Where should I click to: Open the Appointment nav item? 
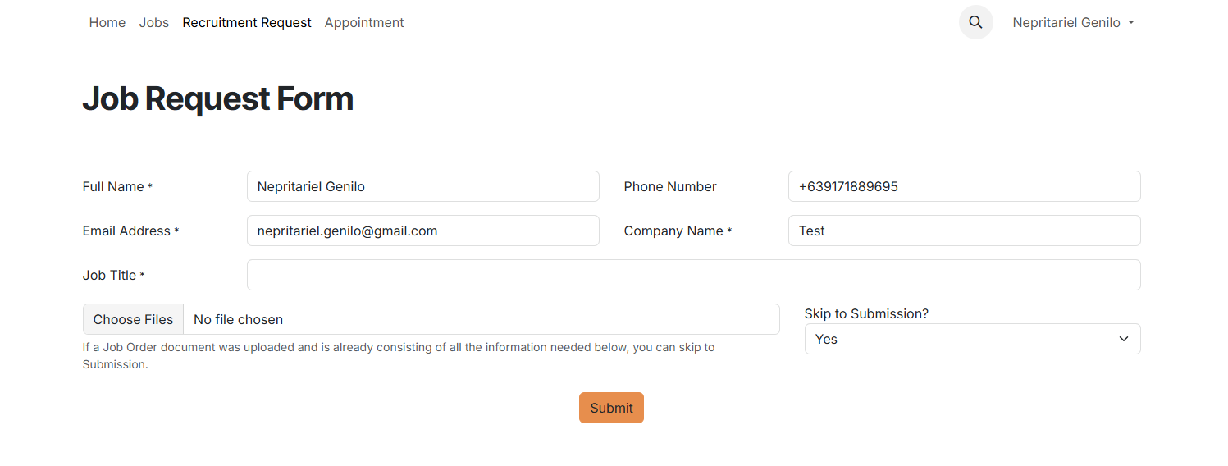[x=364, y=23]
